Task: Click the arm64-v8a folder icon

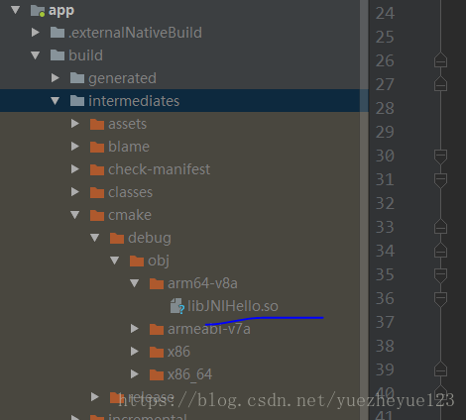Action: point(157,283)
